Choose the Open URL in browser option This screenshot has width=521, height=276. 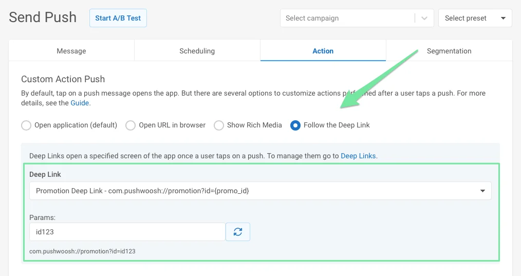point(131,125)
